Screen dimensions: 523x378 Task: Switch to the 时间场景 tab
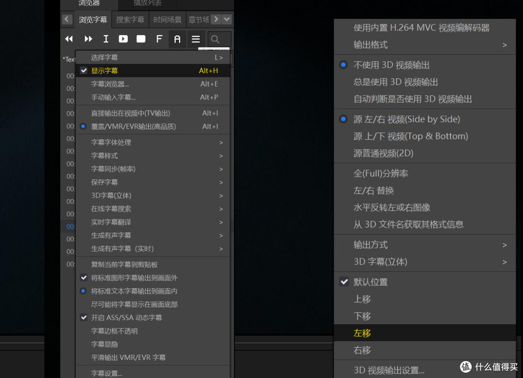click(x=168, y=20)
